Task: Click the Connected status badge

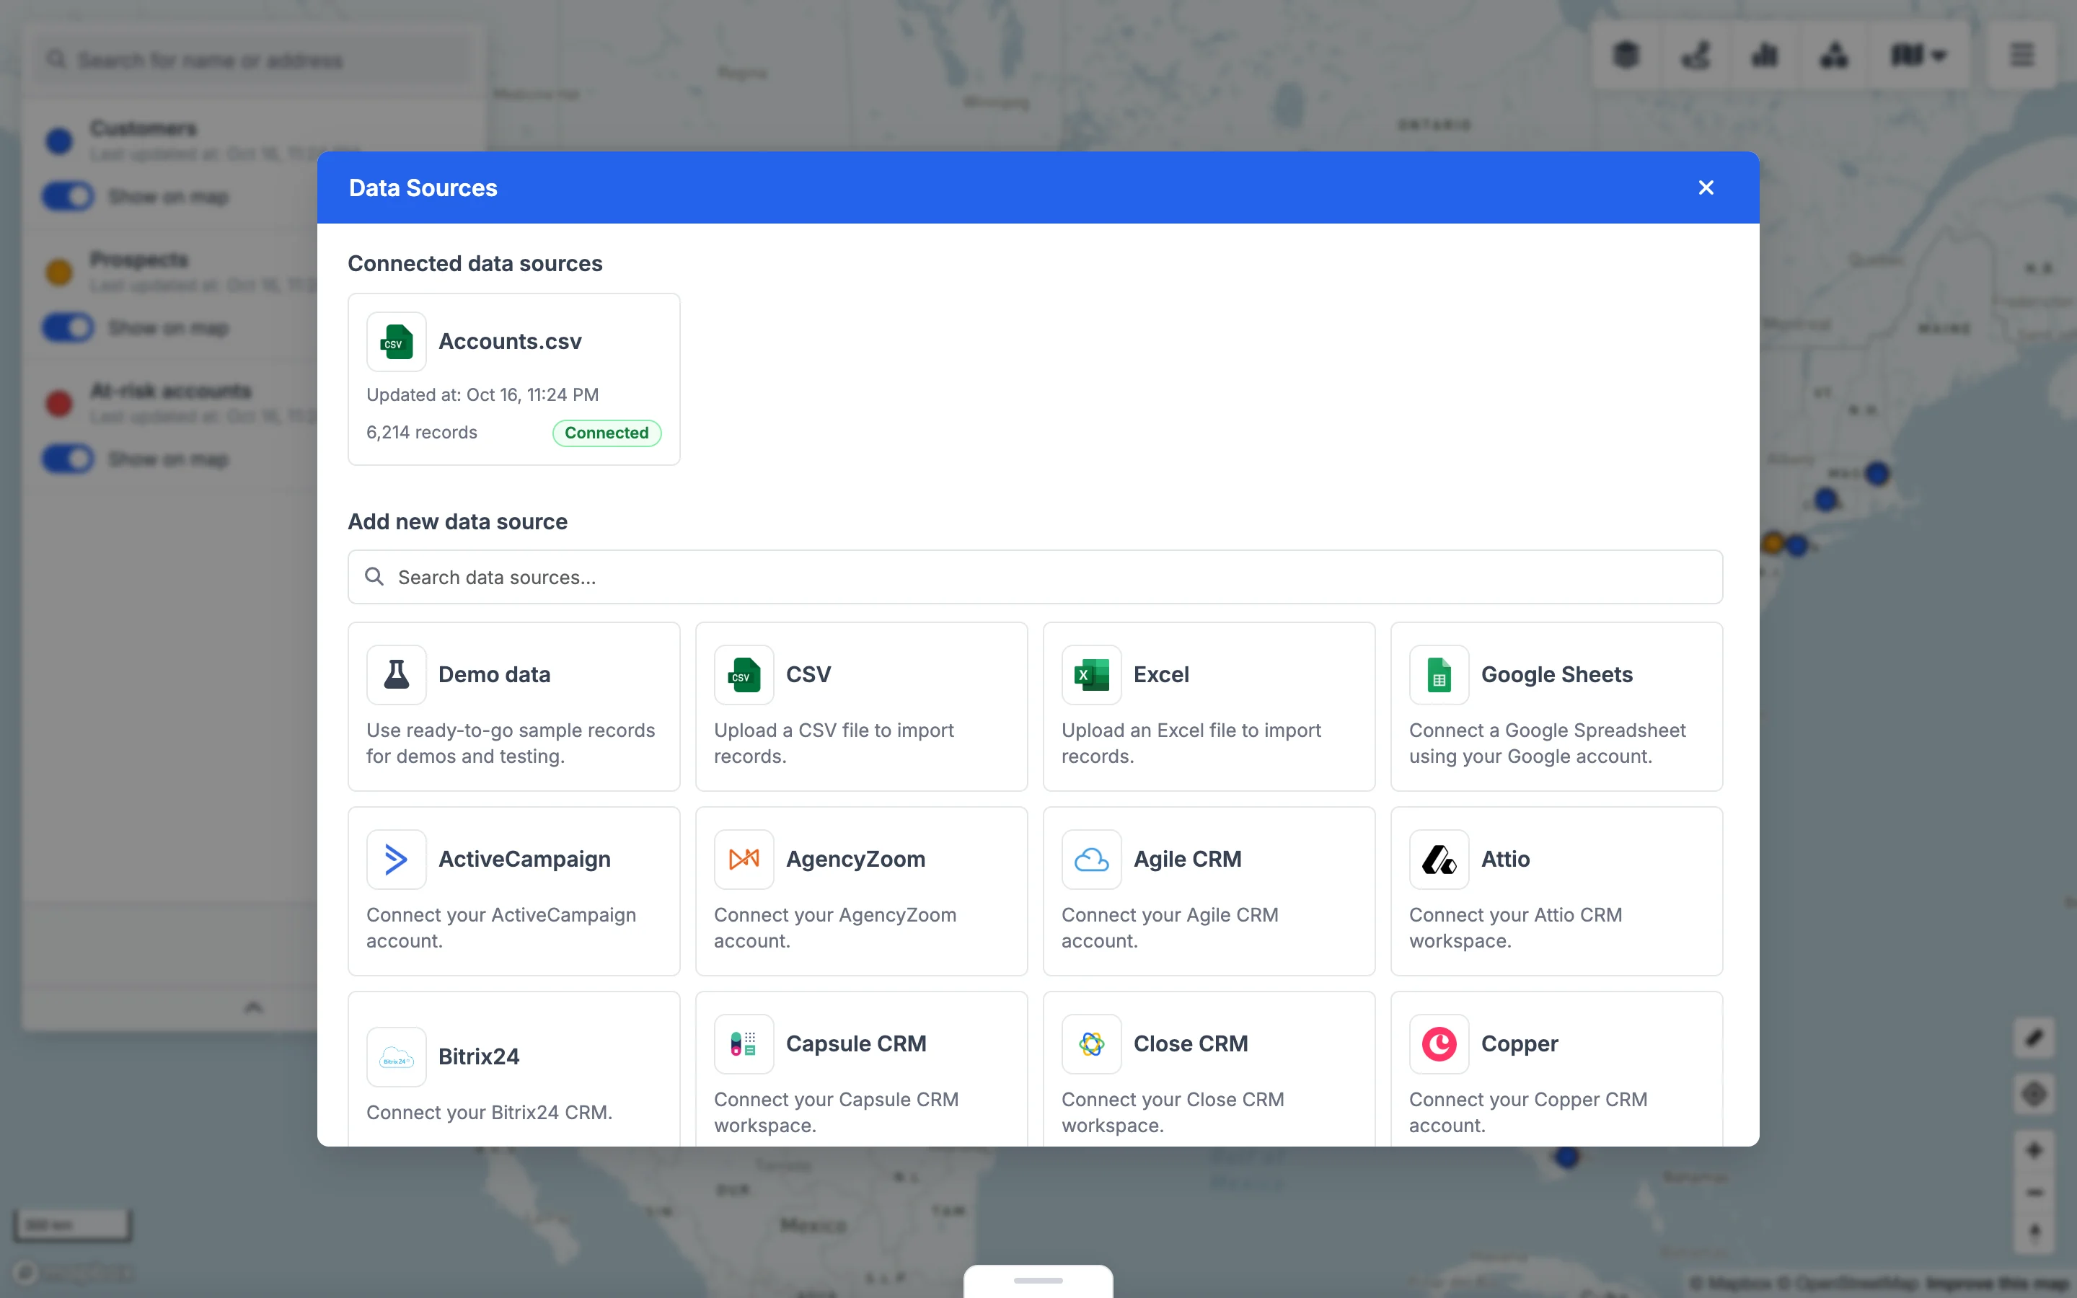Action: click(606, 433)
